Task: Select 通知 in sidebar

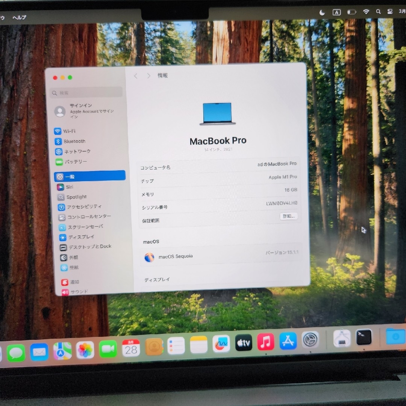Action: pos(70,282)
